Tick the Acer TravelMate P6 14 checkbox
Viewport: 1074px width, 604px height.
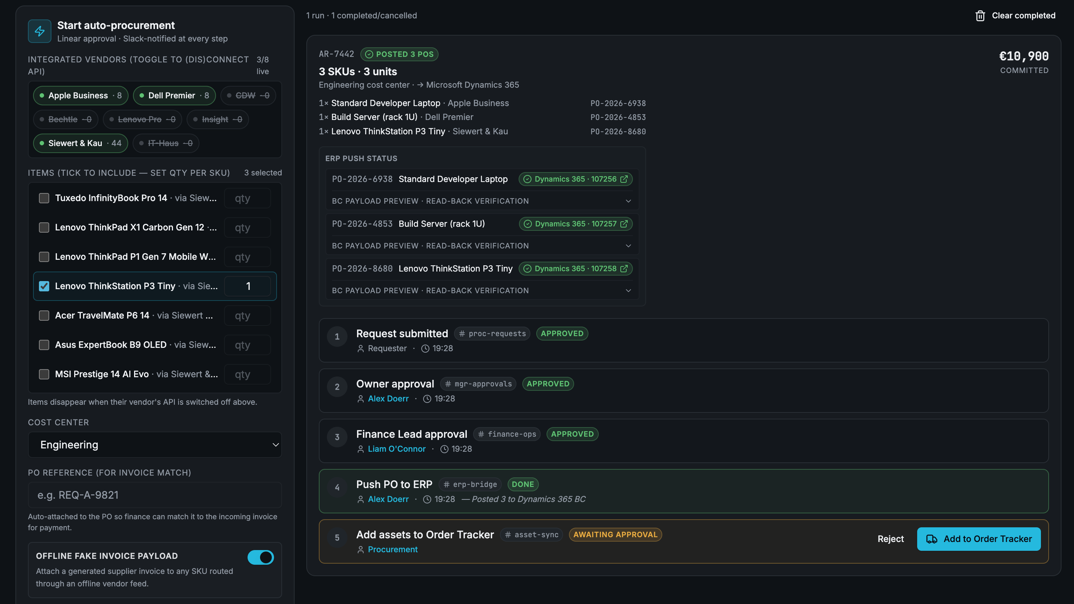[x=44, y=316]
